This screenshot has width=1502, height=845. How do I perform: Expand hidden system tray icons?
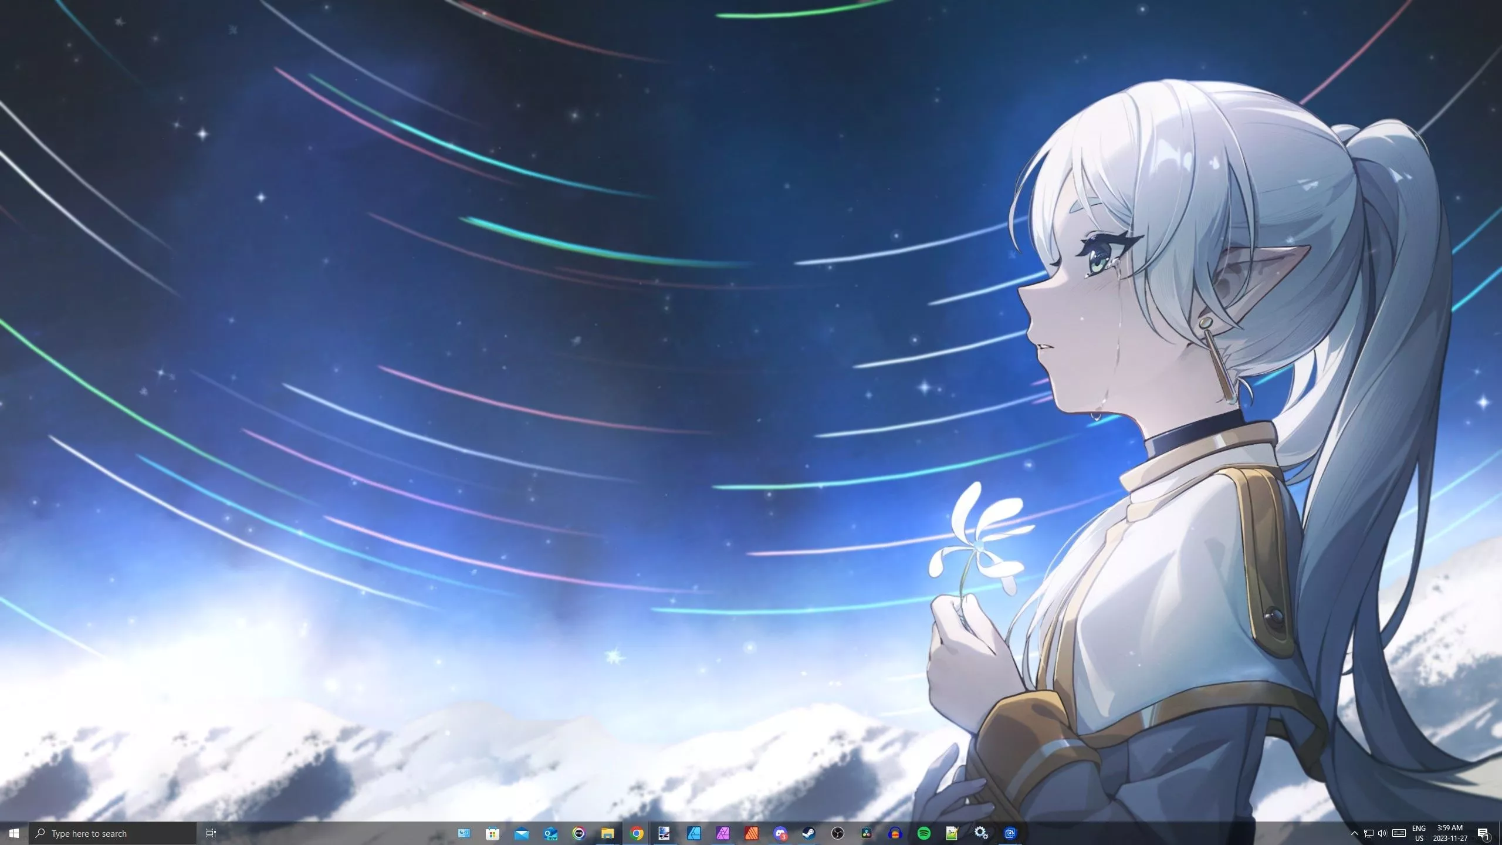point(1355,833)
